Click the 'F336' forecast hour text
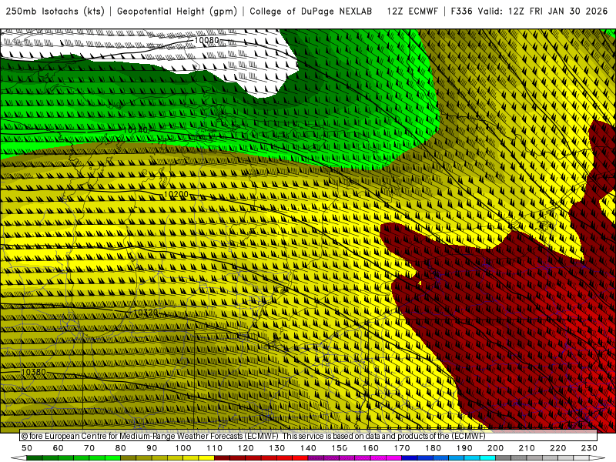This screenshot has width=616, height=462. 461,12
